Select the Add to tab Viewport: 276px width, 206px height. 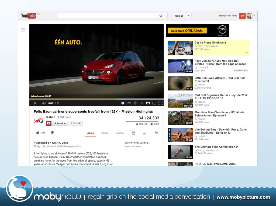[x=120, y=133]
